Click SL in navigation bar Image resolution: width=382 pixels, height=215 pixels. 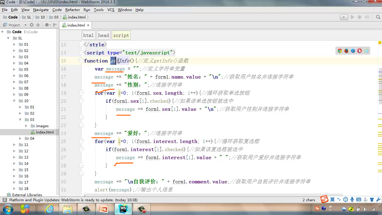[x=27, y=17]
